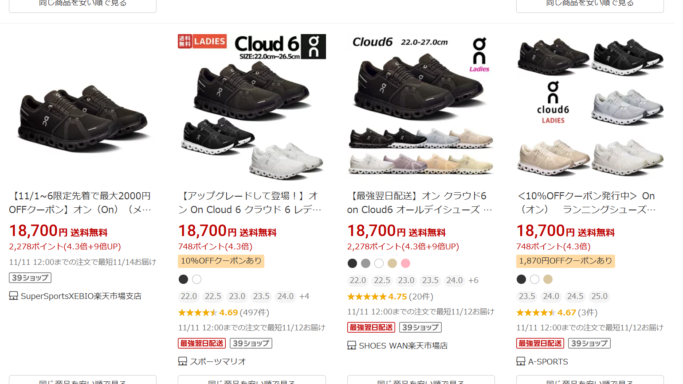This screenshot has width=683, height=384.
Task: Select size 22.0 on the スポーツマリオ product
Action: tap(189, 296)
